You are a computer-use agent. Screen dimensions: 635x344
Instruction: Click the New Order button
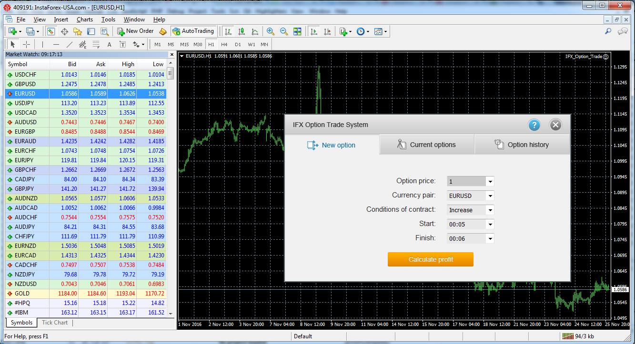pyautogui.click(x=136, y=31)
